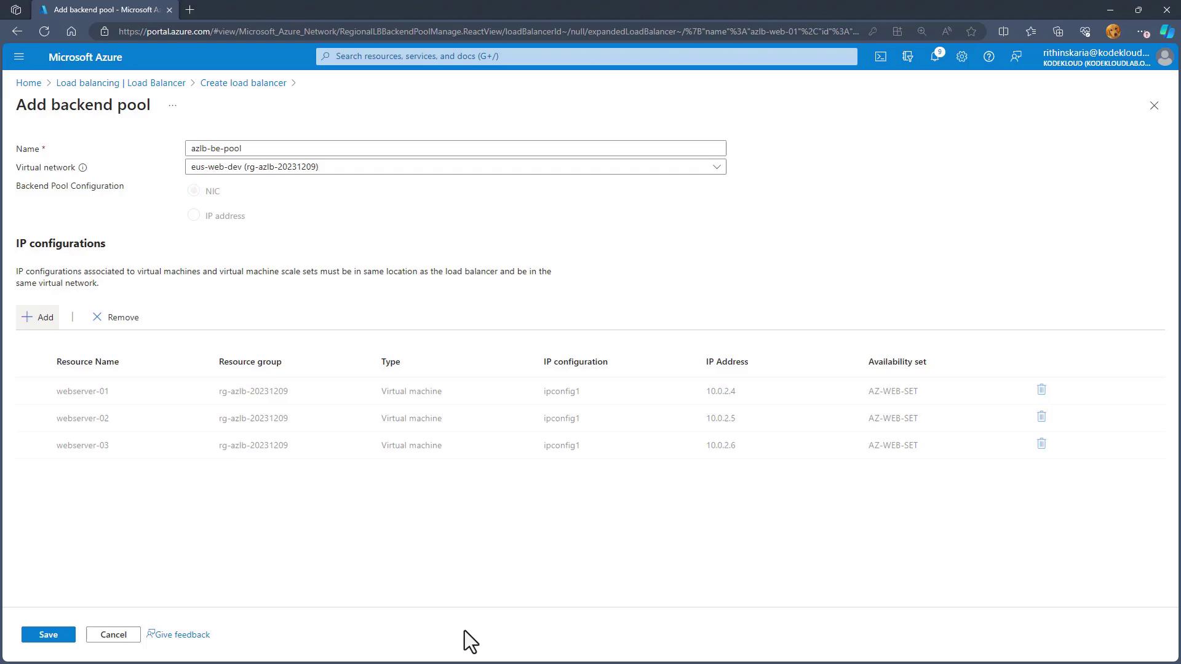Image resolution: width=1181 pixels, height=664 pixels.
Task: Click Create load balancer breadcrumb
Action: point(243,83)
